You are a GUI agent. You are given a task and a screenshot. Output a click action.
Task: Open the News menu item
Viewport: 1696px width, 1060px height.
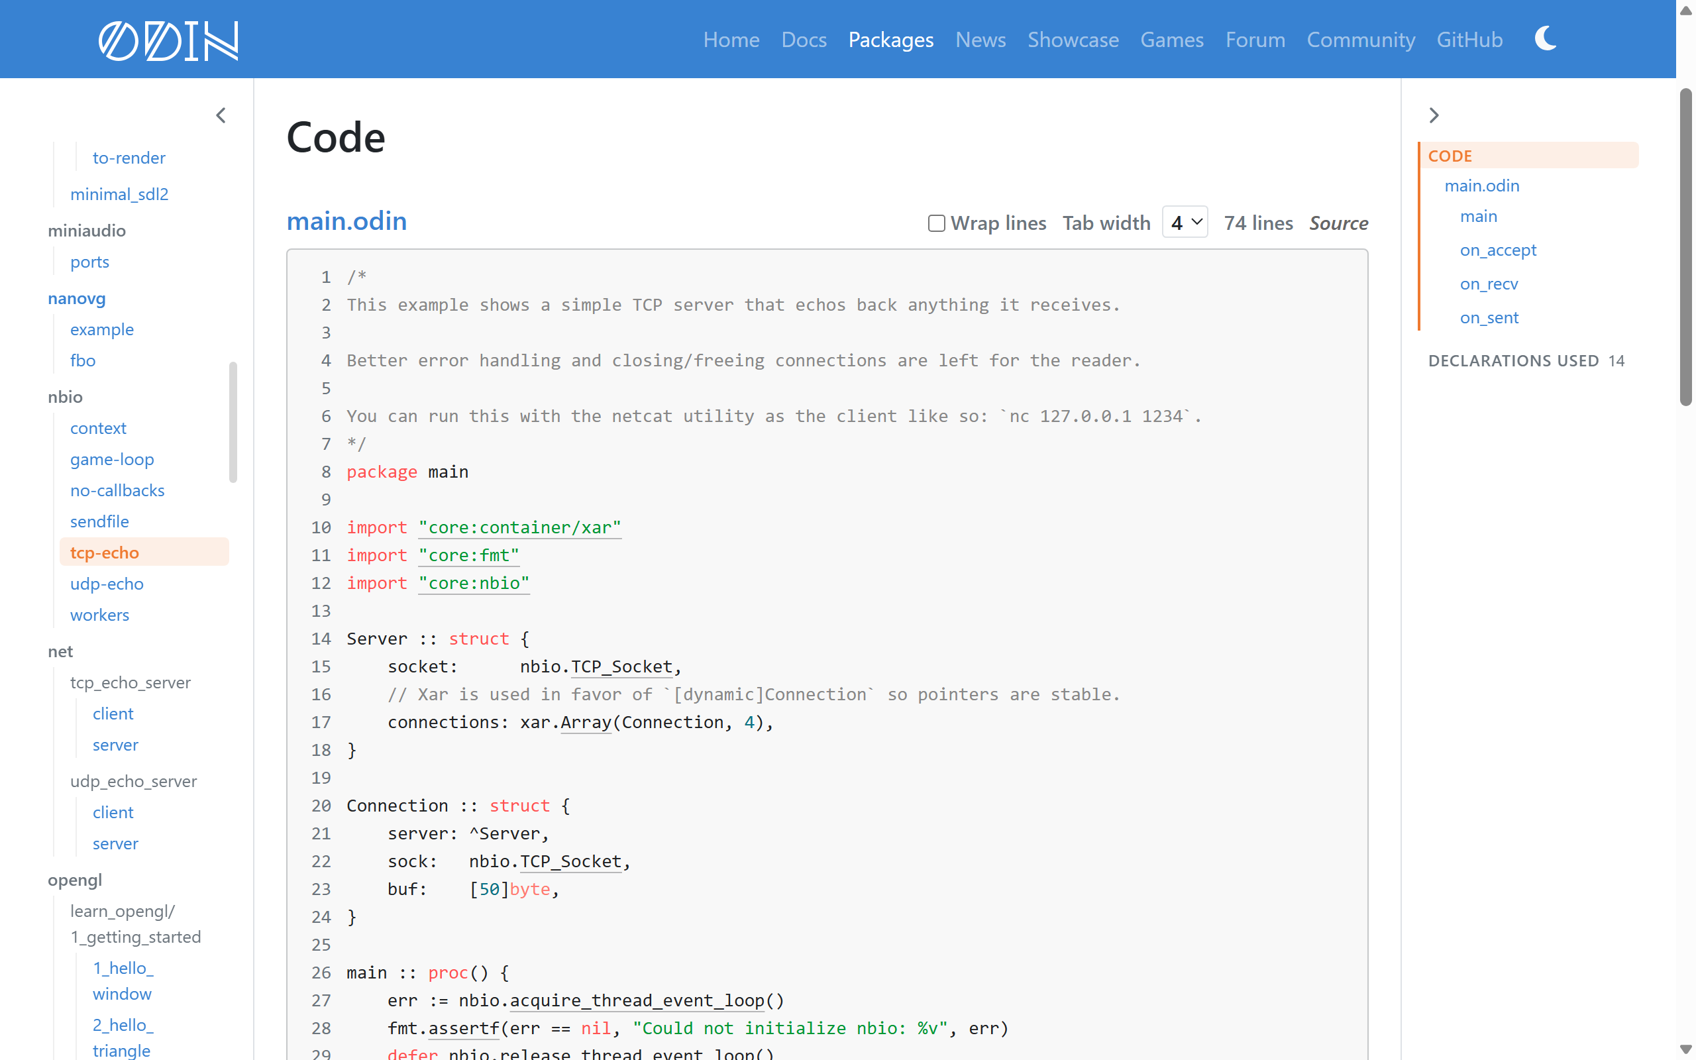pyautogui.click(x=980, y=39)
